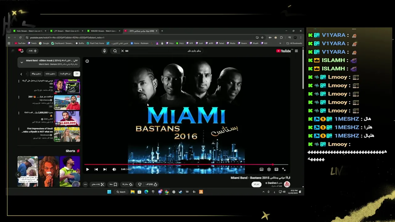Click the taskbar Search box
The height and width of the screenshot is (222, 395).
[x=121, y=192]
